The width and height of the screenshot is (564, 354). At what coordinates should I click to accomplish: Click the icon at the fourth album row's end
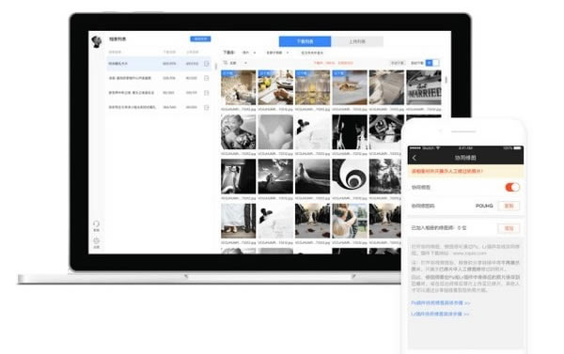tap(207, 107)
